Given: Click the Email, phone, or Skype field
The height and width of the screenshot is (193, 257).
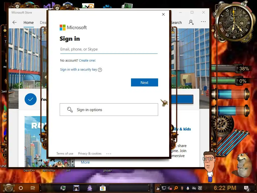Looking at the screenshot, I should coord(109,49).
